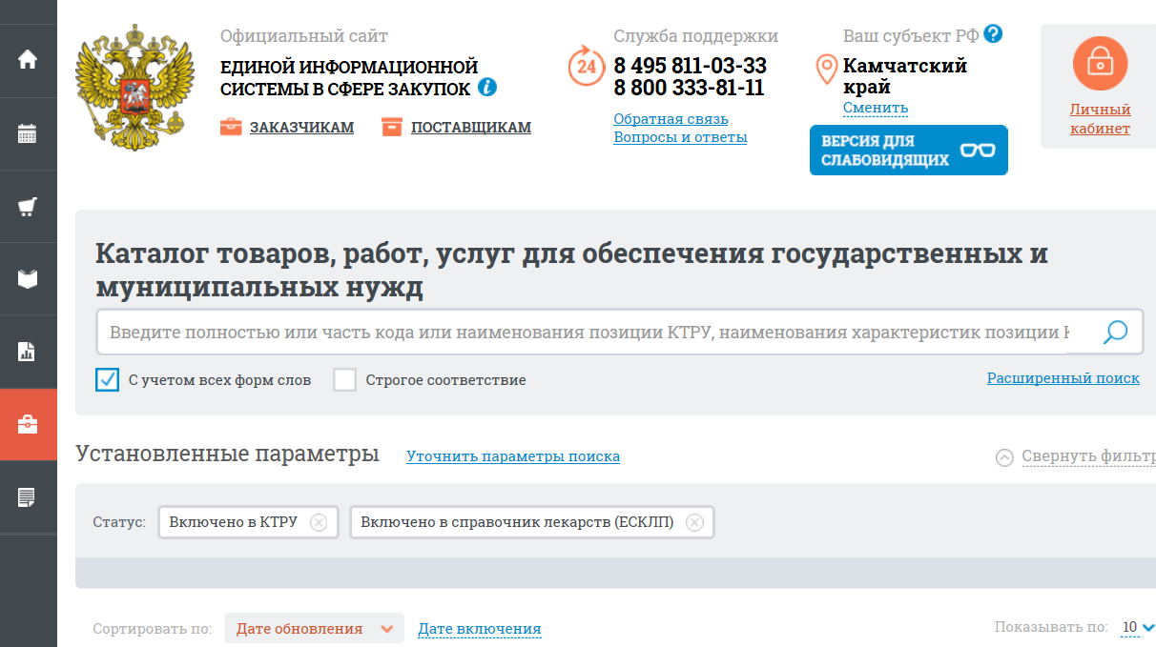Open 'Расширенный поиск'
The height and width of the screenshot is (647, 1156).
[x=1063, y=378]
